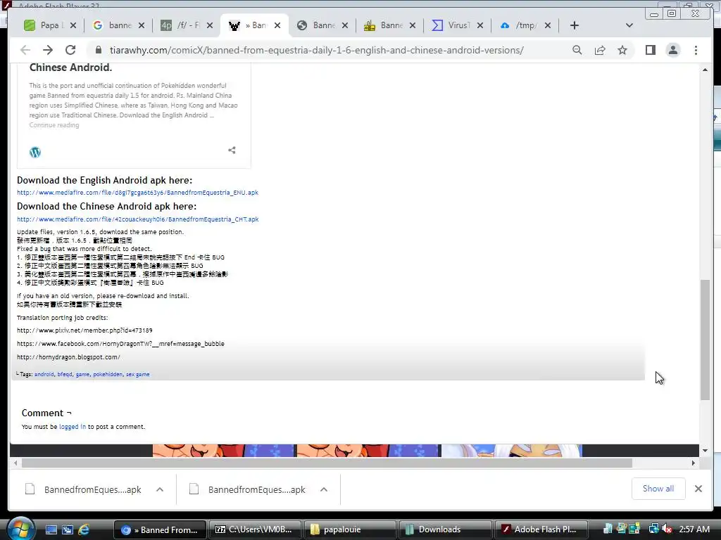Viewport: 721px width, 540px height.
Task: Open a new browser tab
Action: click(x=575, y=25)
